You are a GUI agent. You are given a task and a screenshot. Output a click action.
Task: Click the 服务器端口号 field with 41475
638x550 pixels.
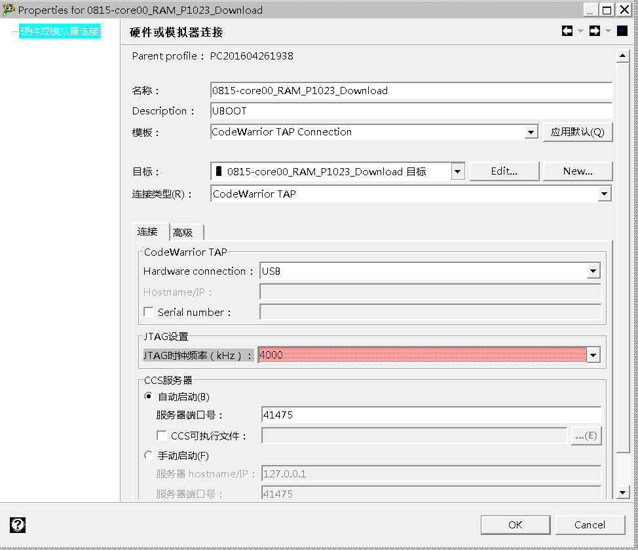[x=431, y=415]
